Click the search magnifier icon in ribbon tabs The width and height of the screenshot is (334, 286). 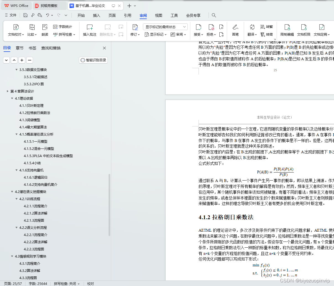[x=214, y=15]
